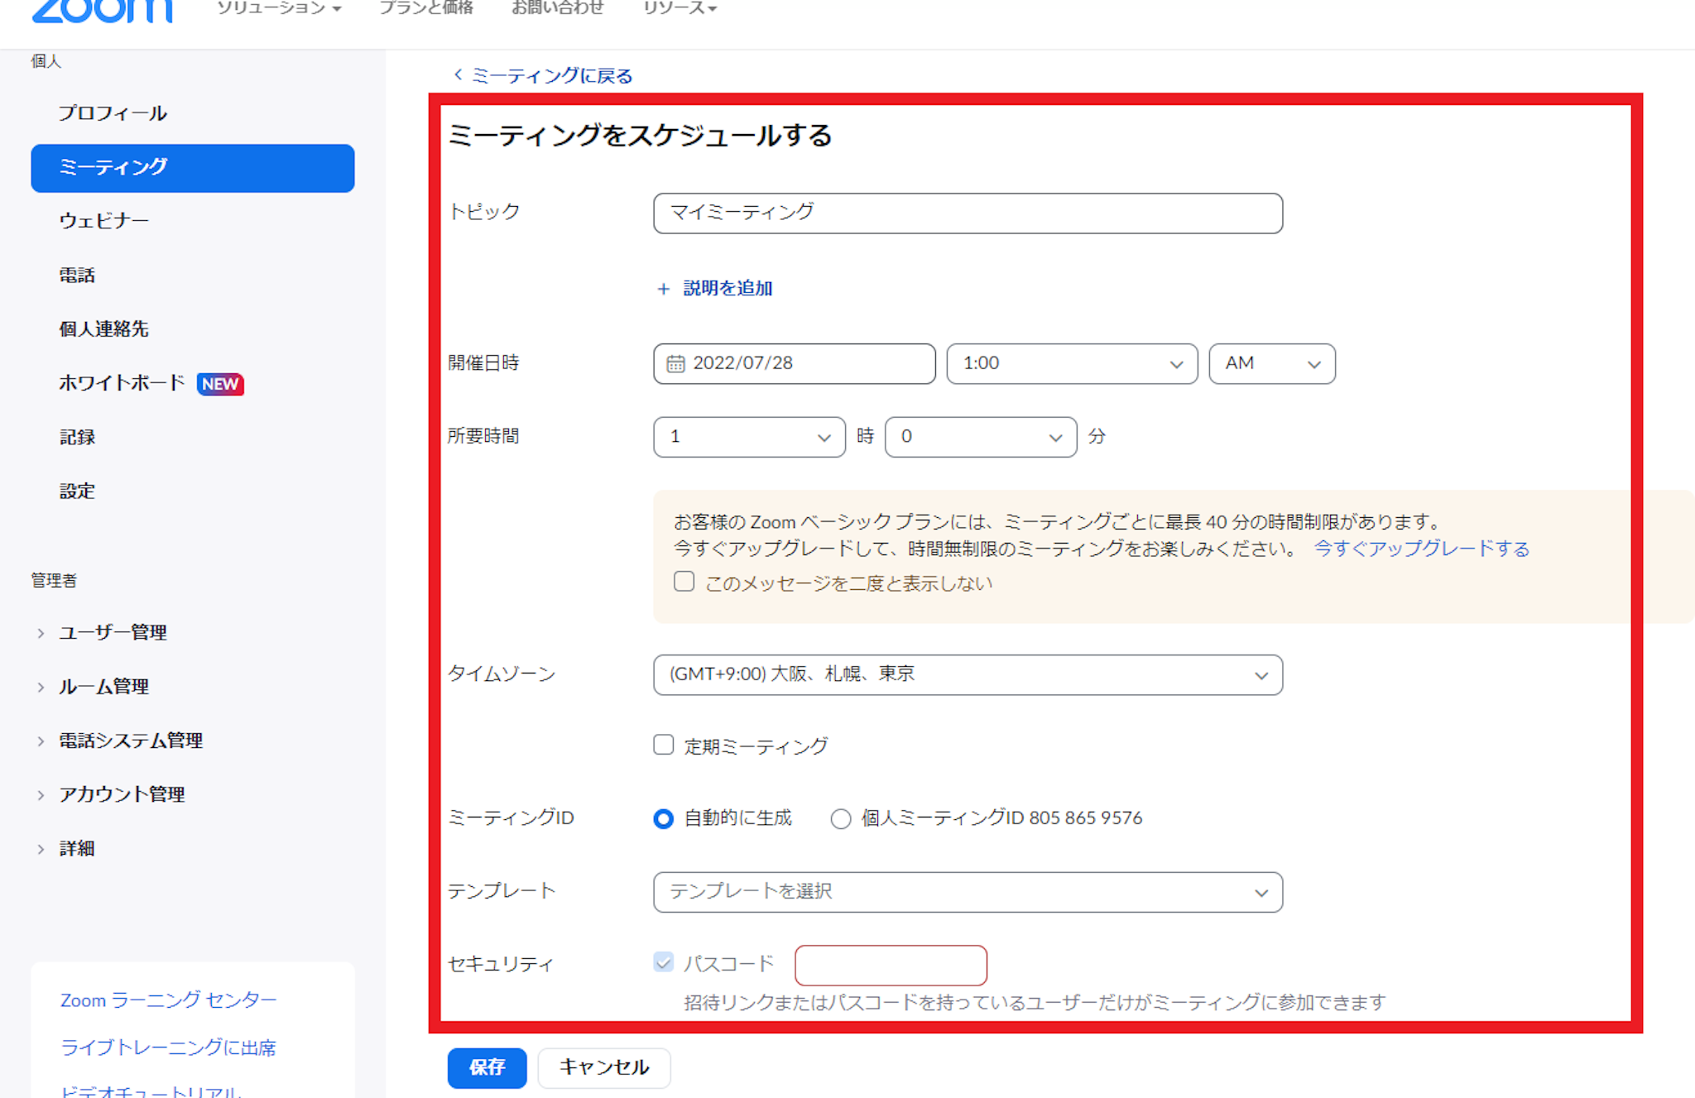Open the ソリューション menu

[x=278, y=8]
